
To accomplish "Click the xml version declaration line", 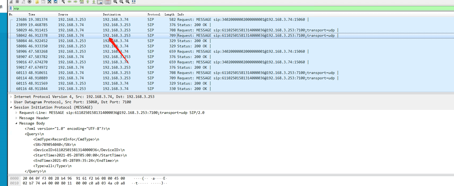I will coord(67,129).
